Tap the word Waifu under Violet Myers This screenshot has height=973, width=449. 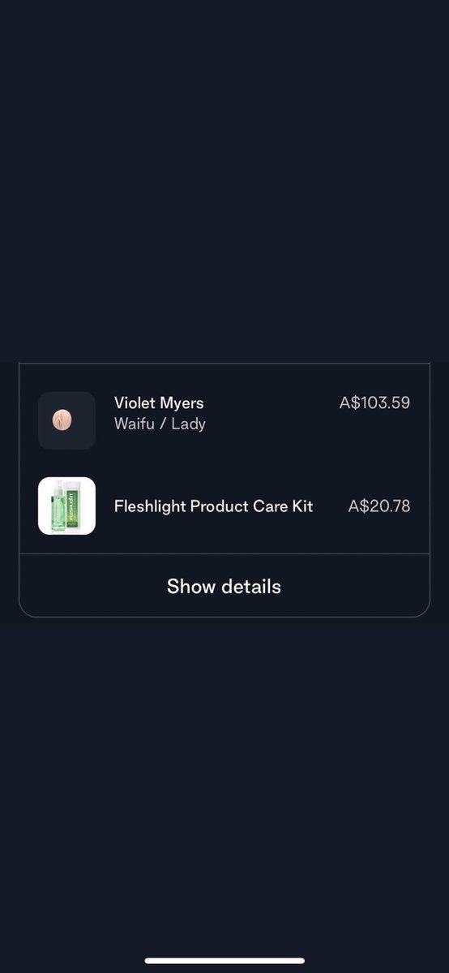(x=135, y=424)
